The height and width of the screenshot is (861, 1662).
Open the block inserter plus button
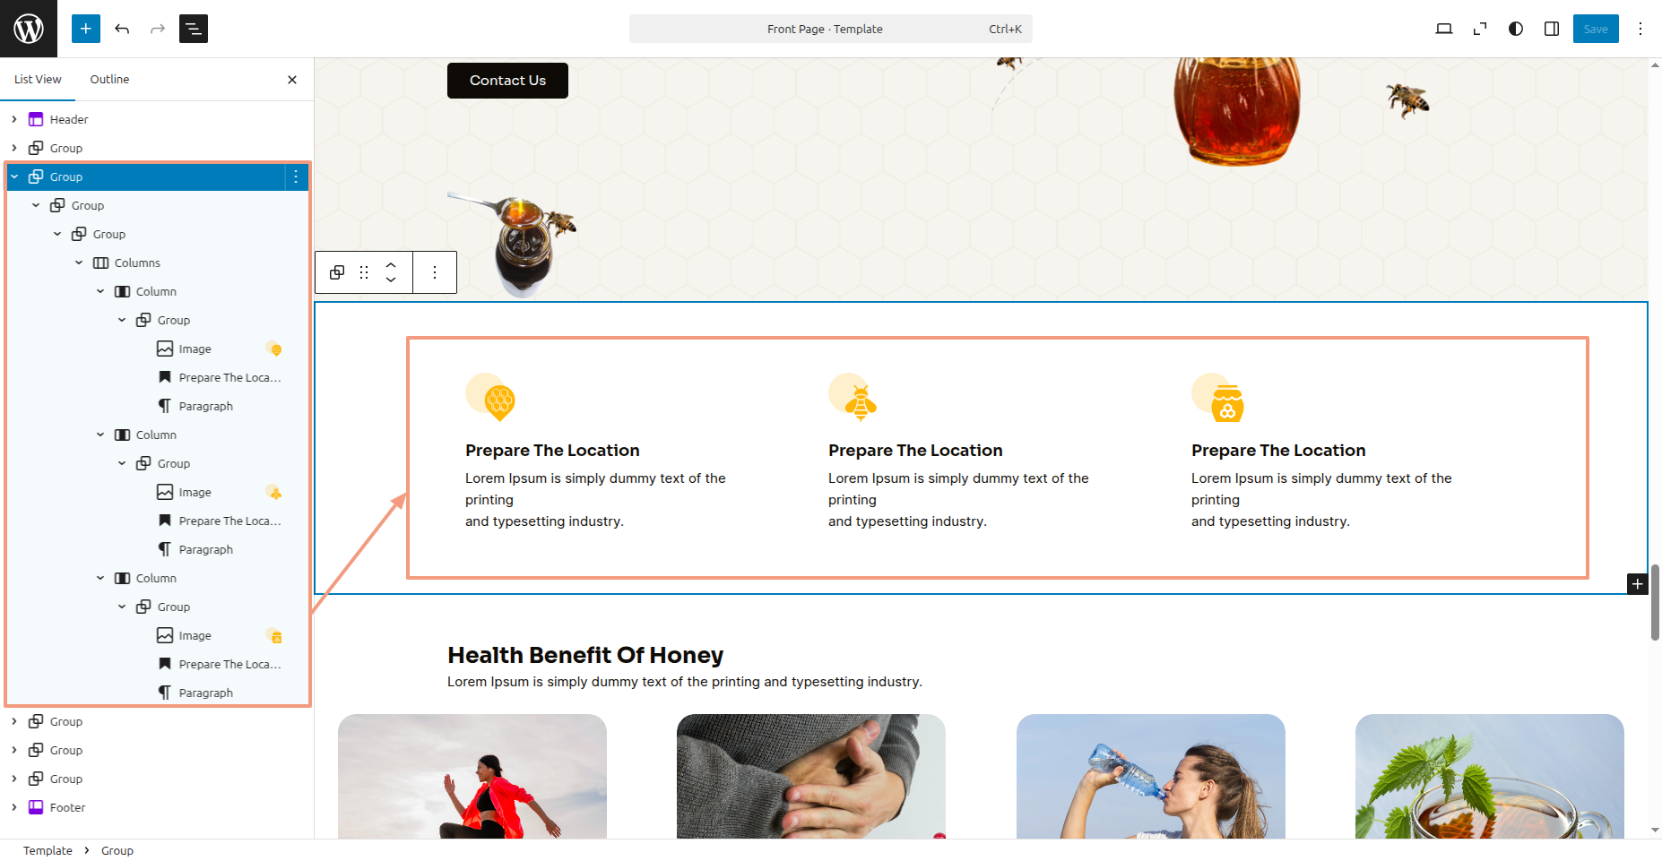click(x=86, y=29)
